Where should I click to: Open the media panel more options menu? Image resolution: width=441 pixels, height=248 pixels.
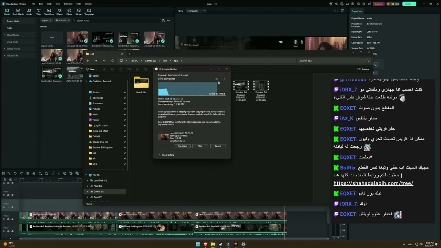pos(169,21)
